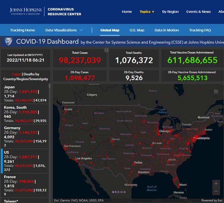This screenshot has height=203, width=224.
Task: Click the Powered by Esri attribution
Action: (212, 200)
